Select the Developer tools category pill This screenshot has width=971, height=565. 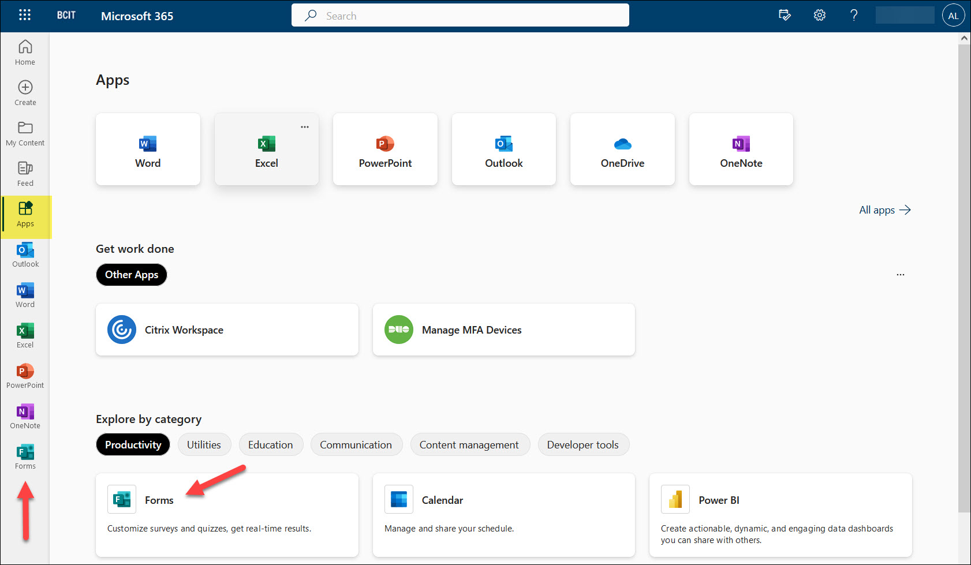click(582, 445)
